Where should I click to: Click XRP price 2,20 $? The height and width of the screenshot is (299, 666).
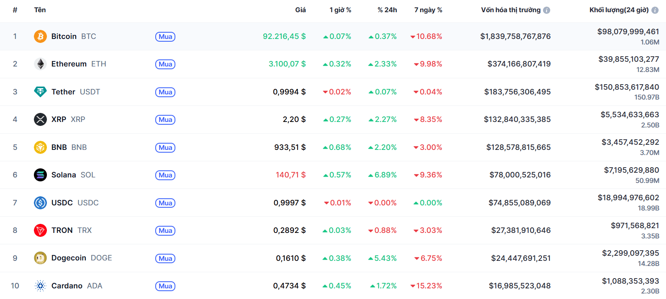click(294, 119)
